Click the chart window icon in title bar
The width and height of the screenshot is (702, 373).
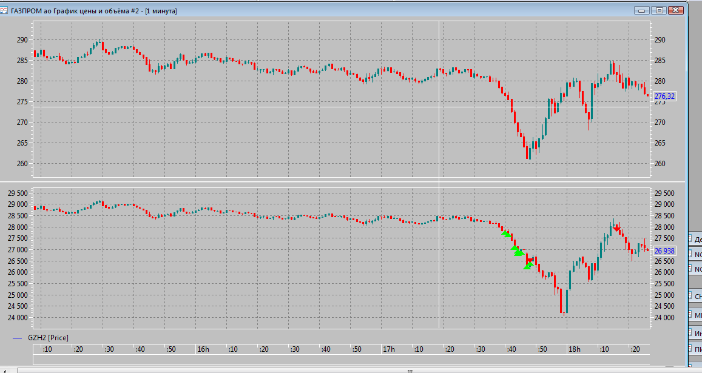(4, 10)
